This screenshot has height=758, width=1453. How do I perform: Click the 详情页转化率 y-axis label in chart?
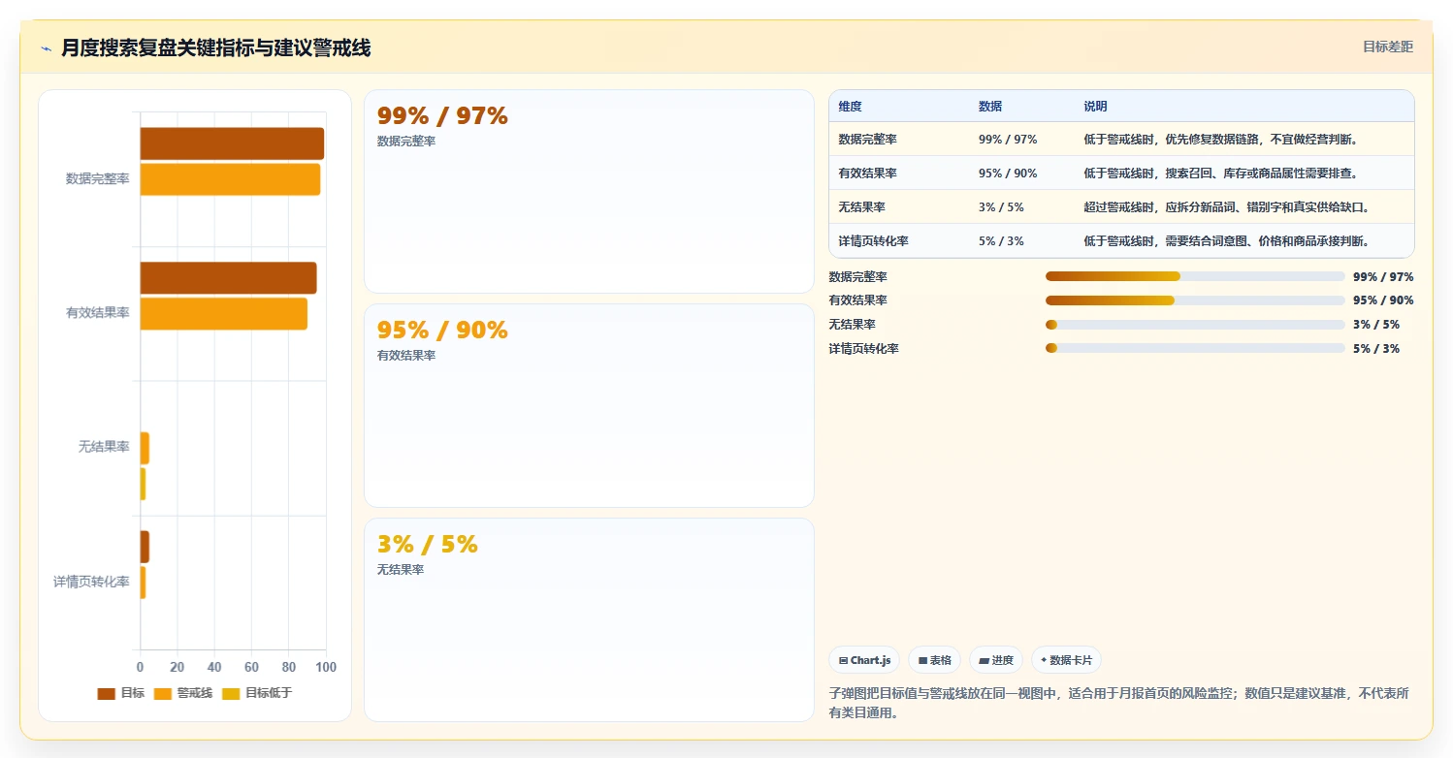click(91, 583)
